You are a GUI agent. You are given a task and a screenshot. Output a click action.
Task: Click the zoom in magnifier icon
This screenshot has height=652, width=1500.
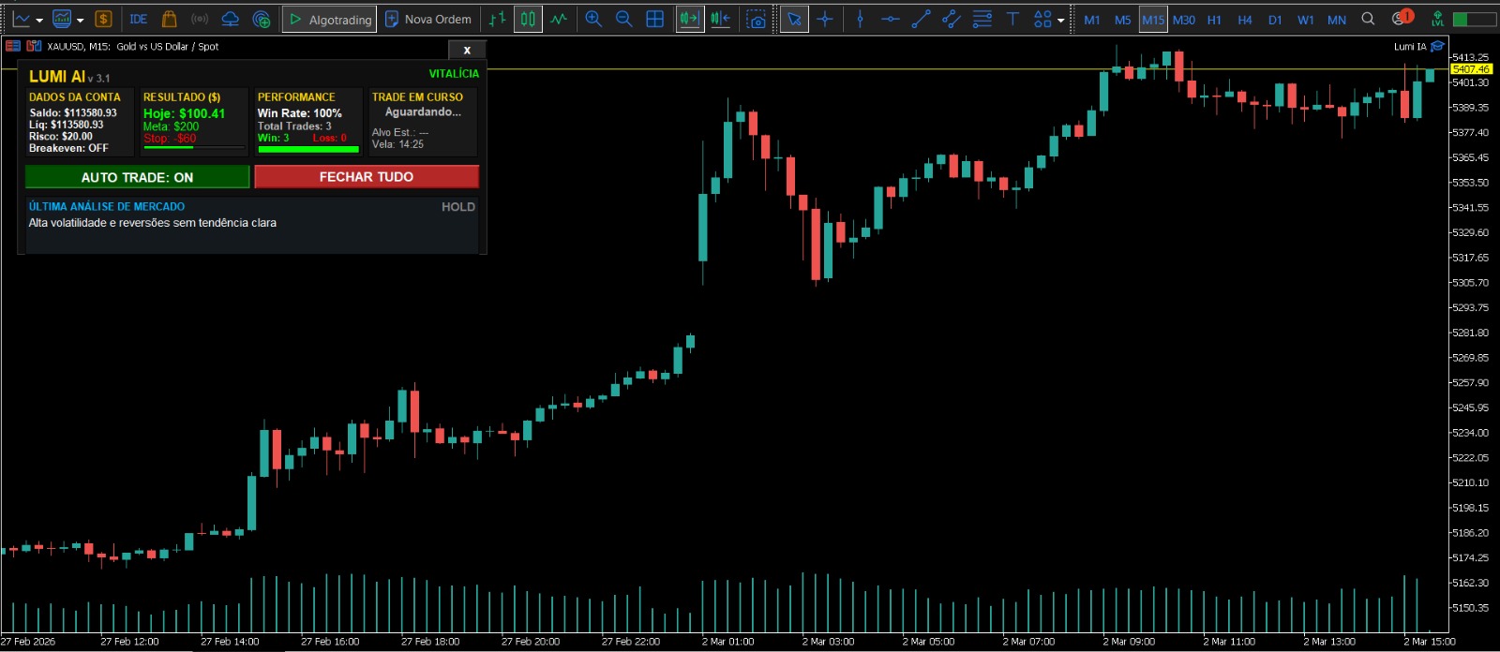[x=593, y=19]
